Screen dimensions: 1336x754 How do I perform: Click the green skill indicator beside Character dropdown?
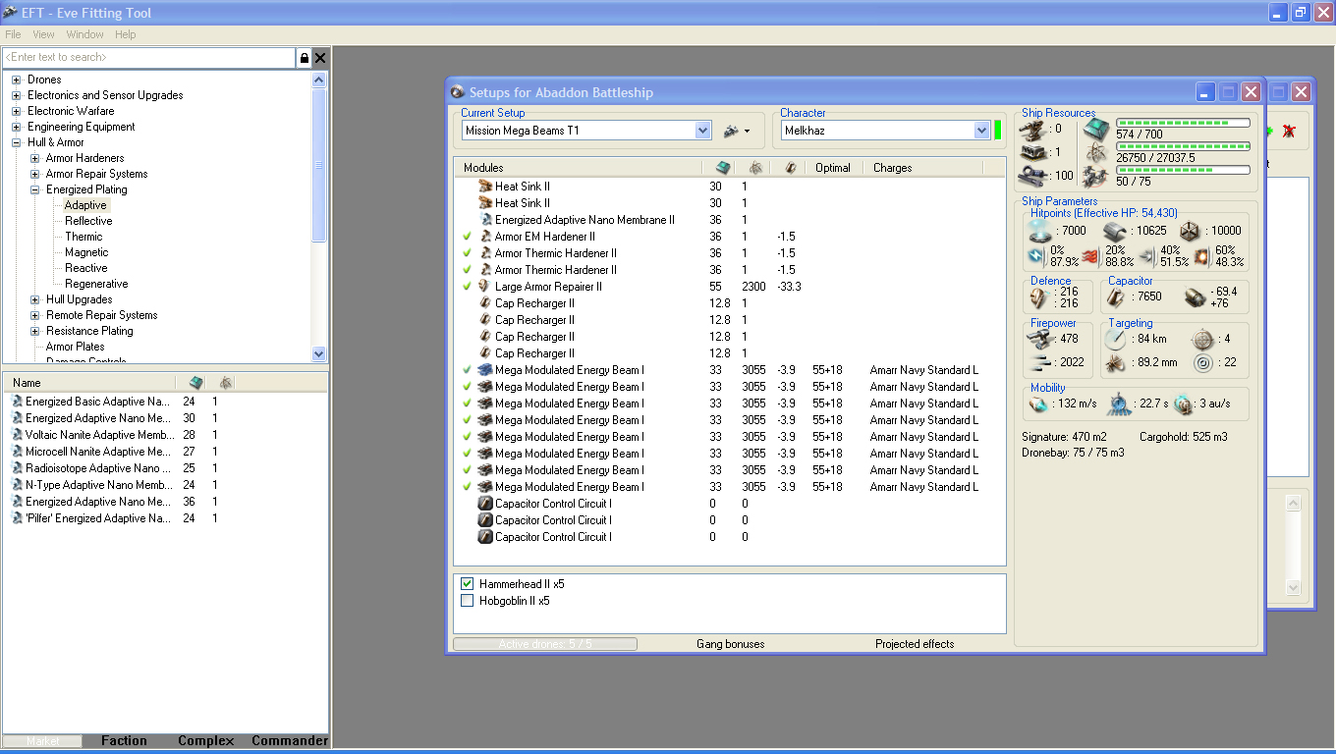click(998, 130)
